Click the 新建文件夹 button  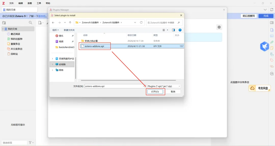(69, 30)
